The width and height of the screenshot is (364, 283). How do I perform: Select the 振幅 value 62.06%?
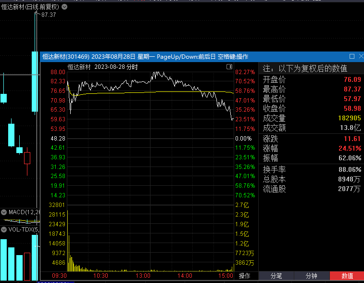(350, 158)
